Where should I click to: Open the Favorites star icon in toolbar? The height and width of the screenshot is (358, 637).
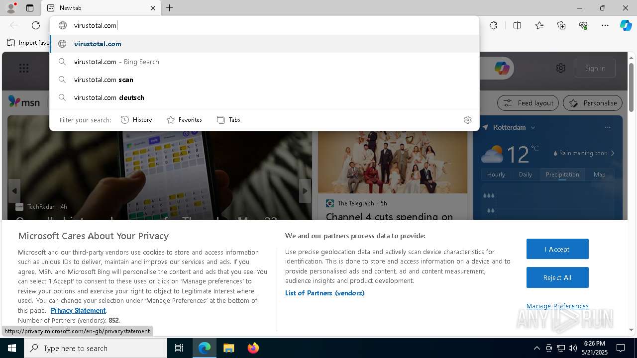(x=539, y=25)
